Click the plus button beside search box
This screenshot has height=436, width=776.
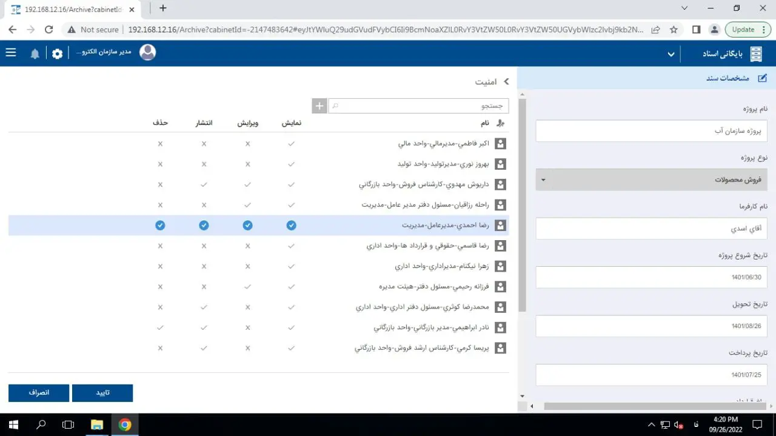click(x=319, y=106)
